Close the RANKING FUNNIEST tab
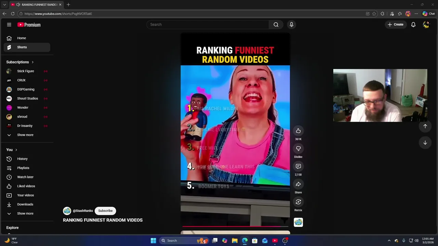This screenshot has height=246, width=438. click(60, 4)
